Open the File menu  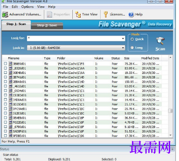click(5, 7)
